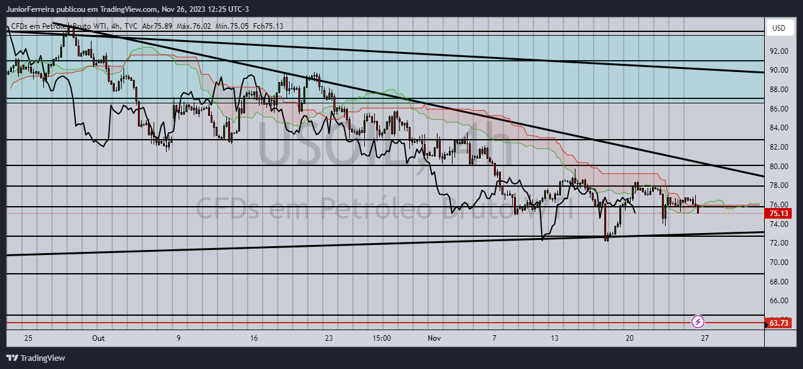
Task: Click the 'TVC' source label in legend
Action: point(130,26)
